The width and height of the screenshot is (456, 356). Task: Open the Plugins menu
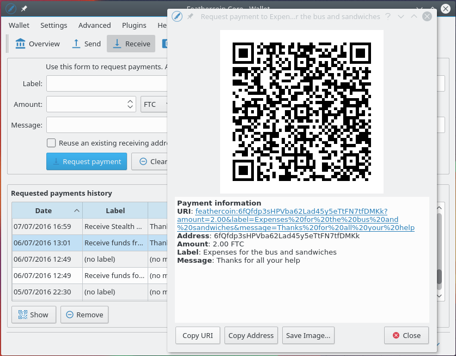click(134, 25)
